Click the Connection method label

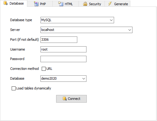[25, 69]
